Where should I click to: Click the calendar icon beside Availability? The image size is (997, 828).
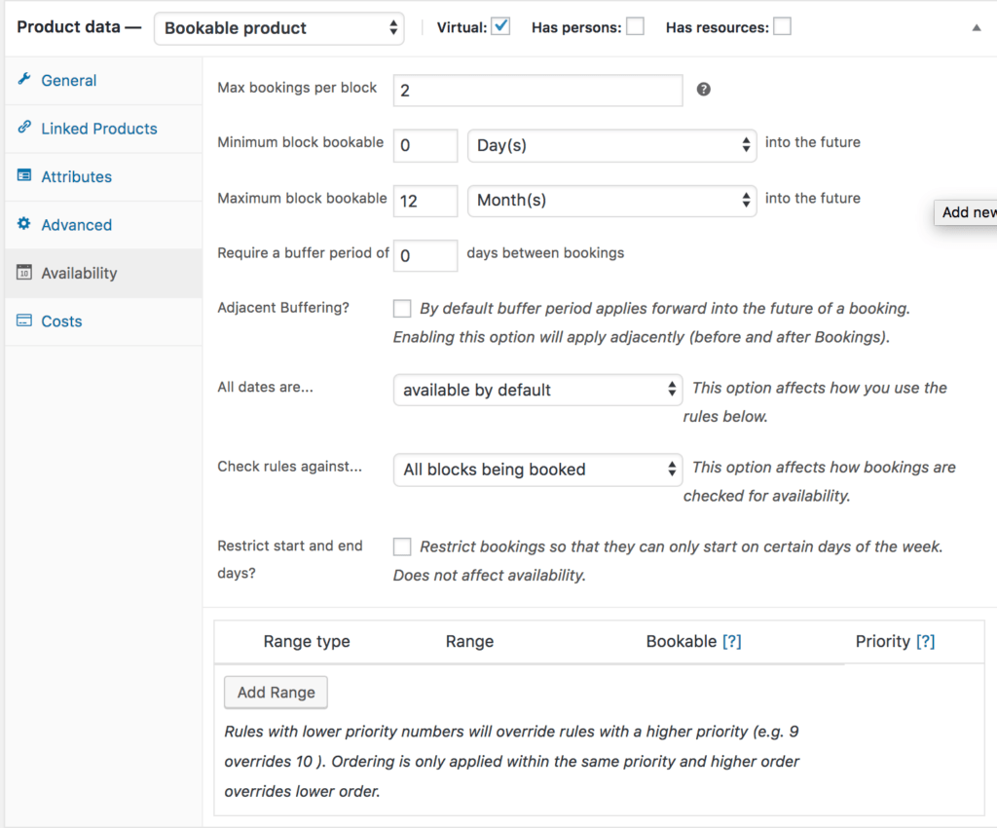point(24,273)
